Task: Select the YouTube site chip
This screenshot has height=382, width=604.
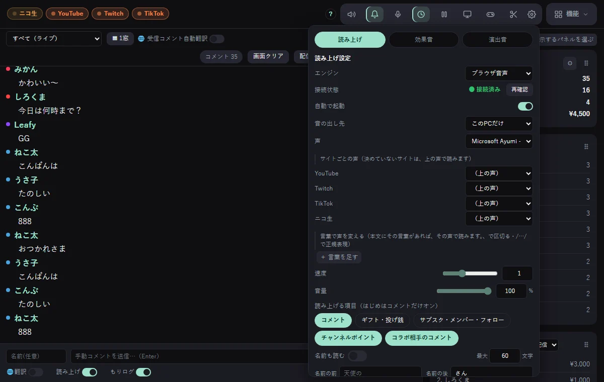Action: pyautogui.click(x=67, y=14)
